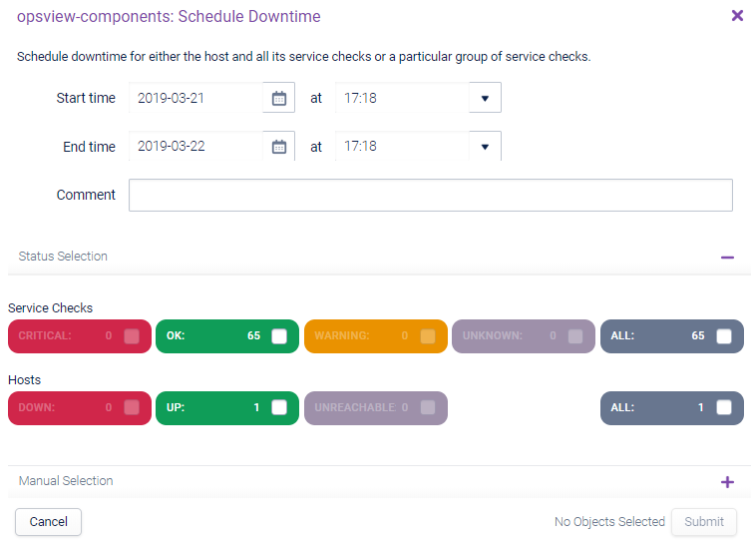Click the CRITICAL: label in Service Checks

(x=45, y=335)
